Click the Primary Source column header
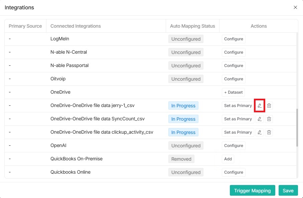This screenshot has height=198, width=303. 25,26
